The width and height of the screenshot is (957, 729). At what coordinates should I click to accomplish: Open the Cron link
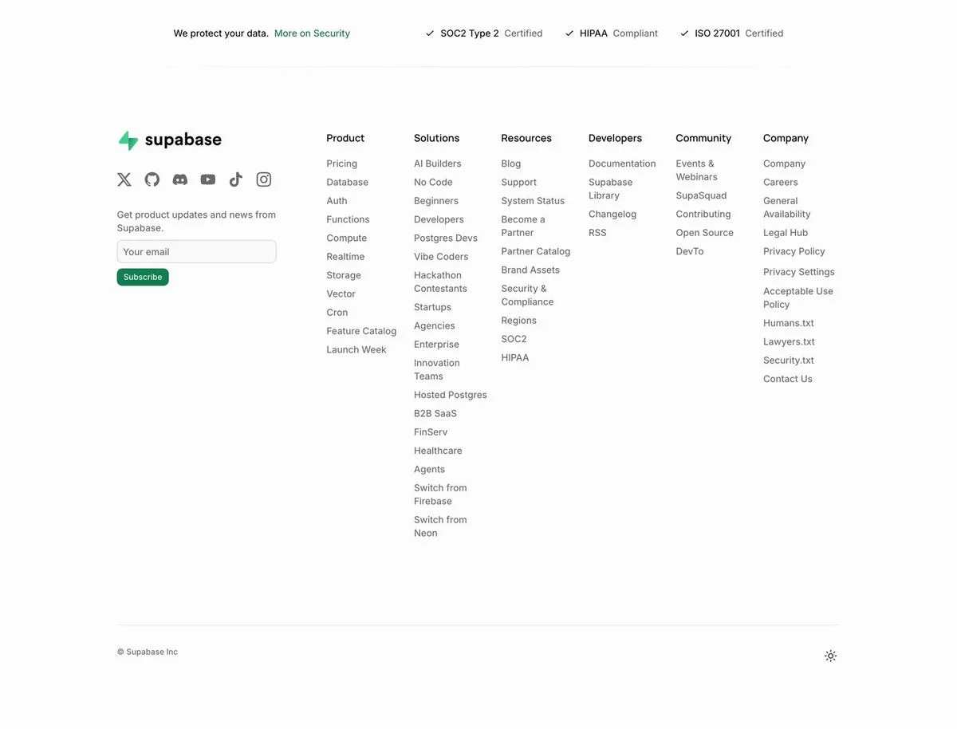(x=337, y=313)
